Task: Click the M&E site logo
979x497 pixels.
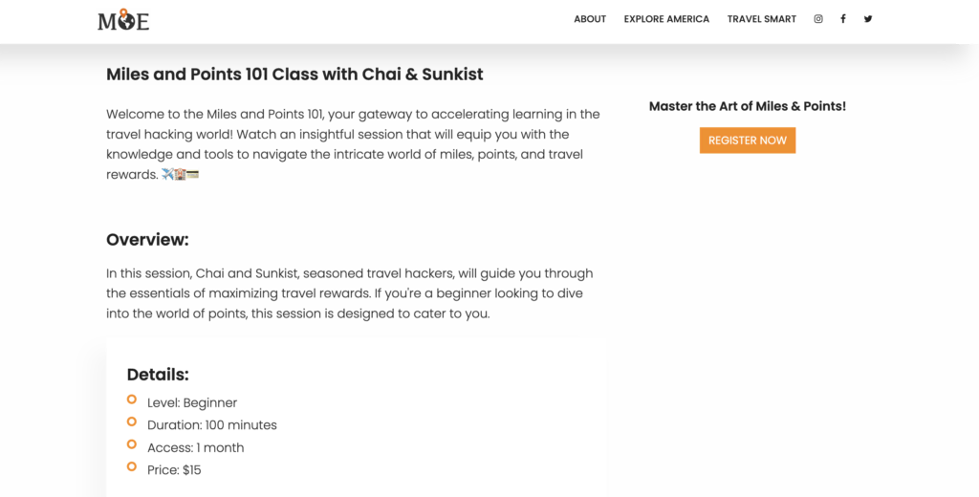Action: click(123, 19)
